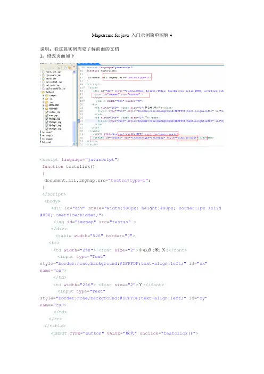Select the WEB-INF folder label
264x374 pixels.
[53, 109]
